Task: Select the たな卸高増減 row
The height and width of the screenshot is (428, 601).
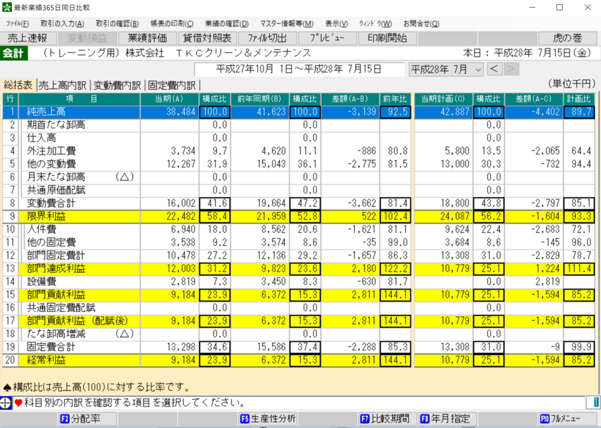Action: point(299,334)
